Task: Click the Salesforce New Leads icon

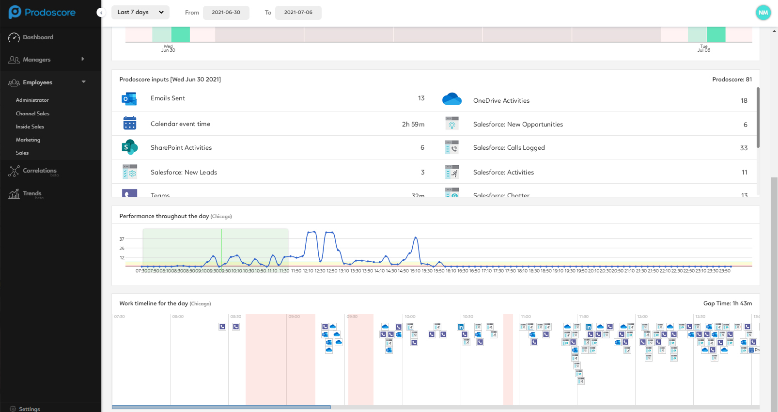Action: pyautogui.click(x=129, y=172)
